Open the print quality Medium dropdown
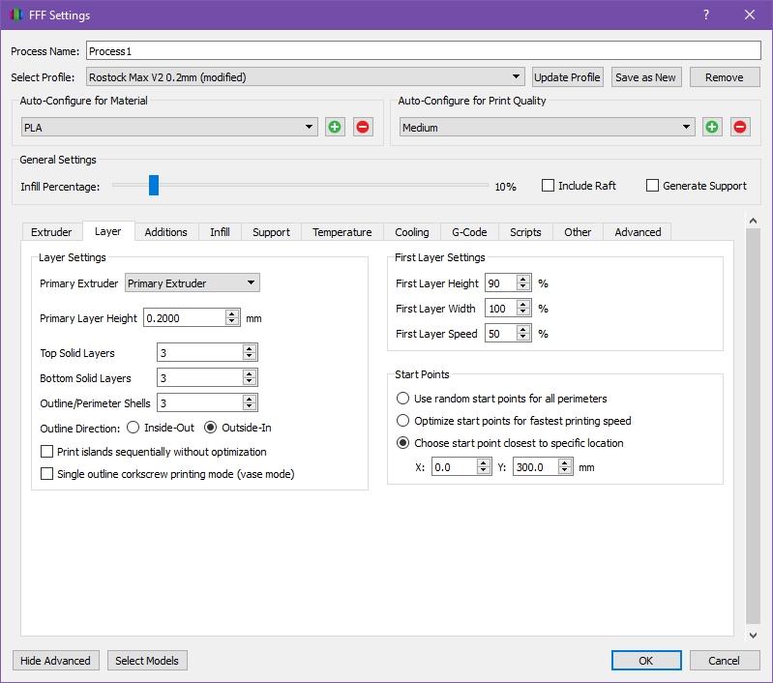Image resolution: width=773 pixels, height=683 pixels. (x=547, y=127)
